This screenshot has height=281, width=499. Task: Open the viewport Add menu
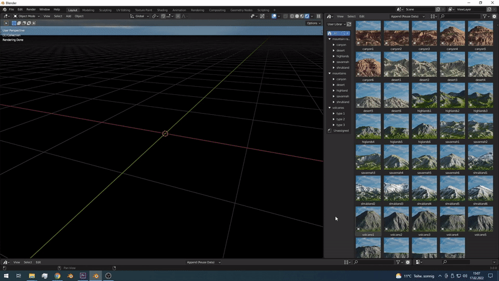click(x=69, y=16)
